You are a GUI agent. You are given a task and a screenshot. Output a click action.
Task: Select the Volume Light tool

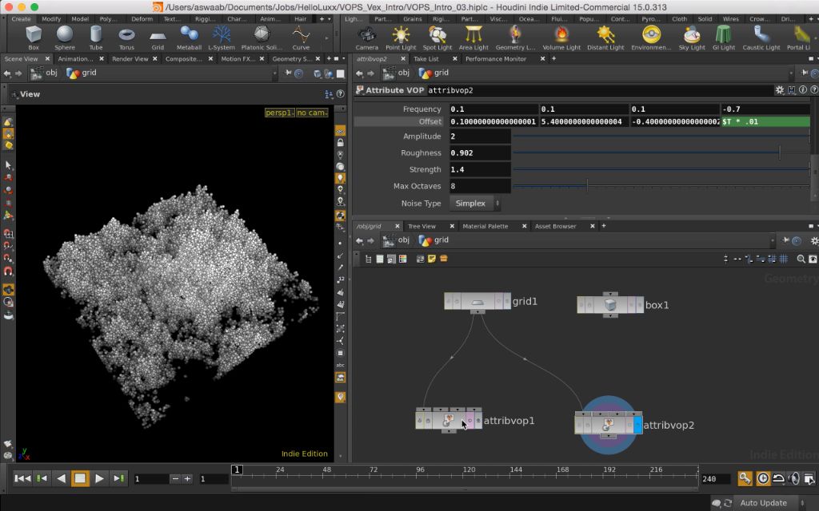coord(561,35)
